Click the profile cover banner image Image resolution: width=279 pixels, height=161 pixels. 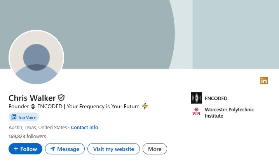[x=155, y=31]
